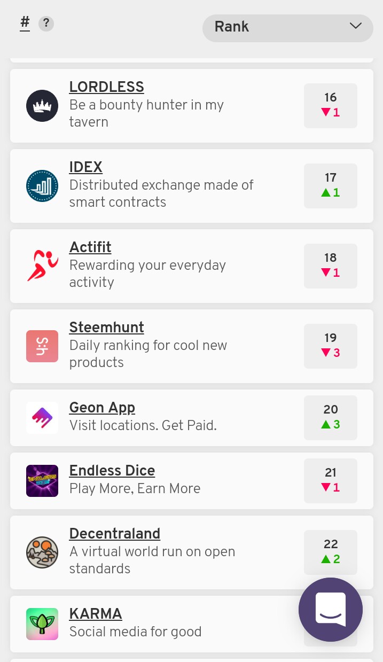Click the question mark help icon
The height and width of the screenshot is (662, 383).
46,24
